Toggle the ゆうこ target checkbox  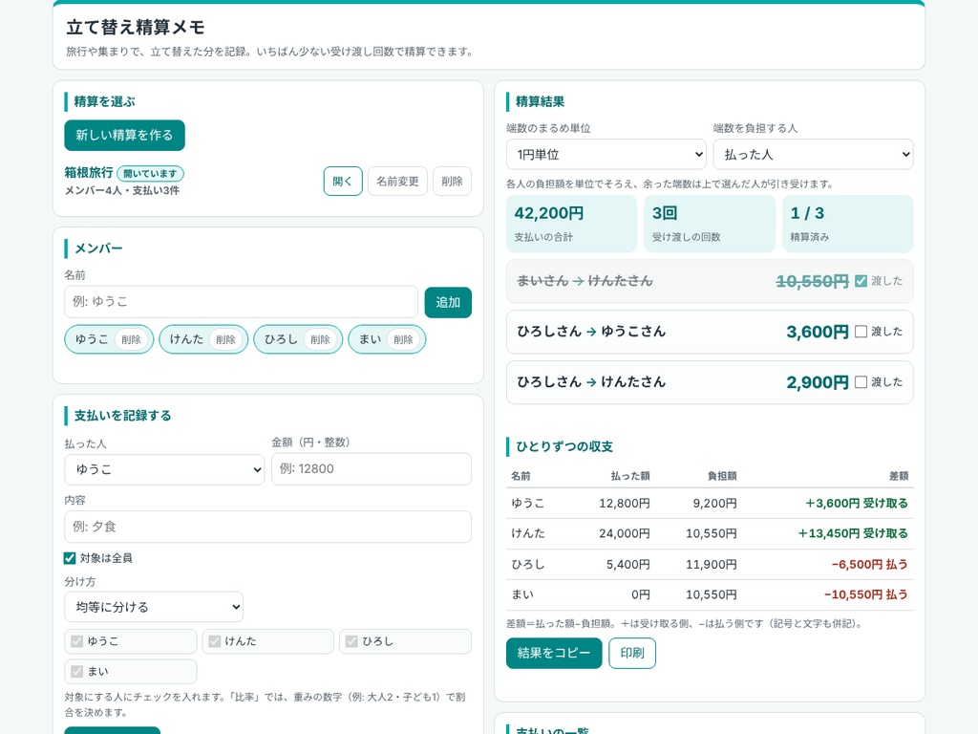tap(77, 641)
